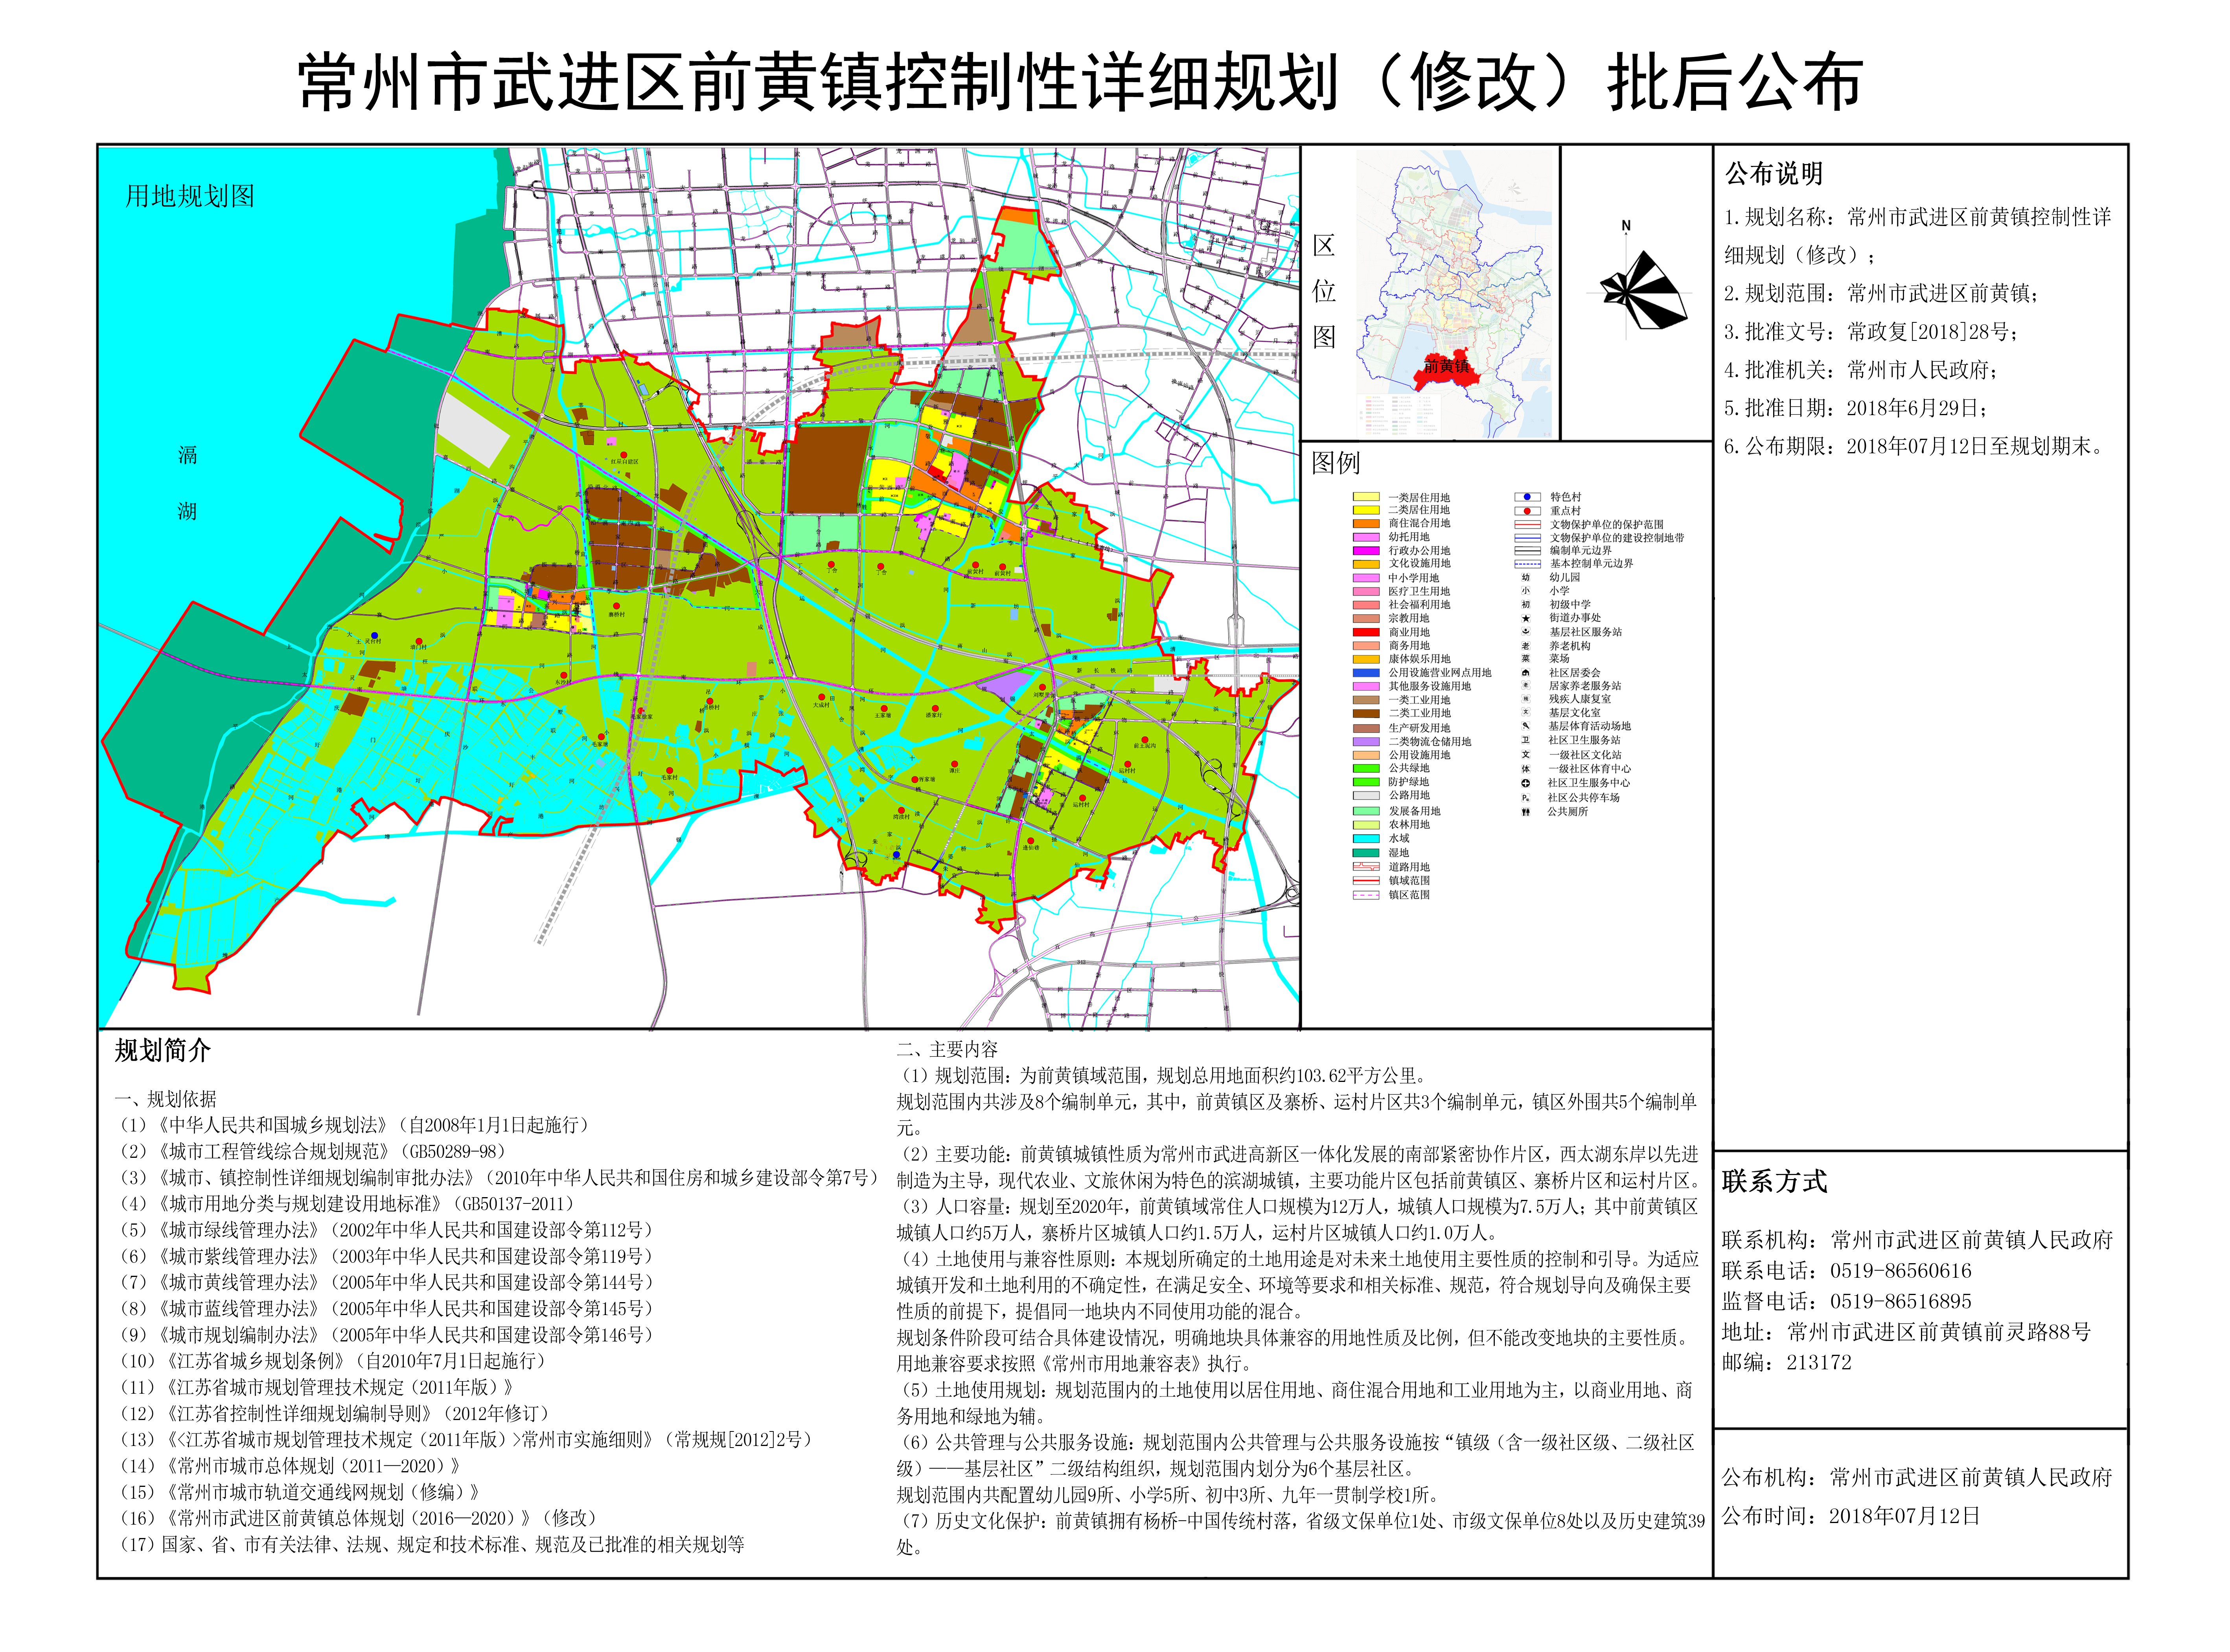Click the 图例 legend heading
This screenshot has width=2230, height=1652.
pyautogui.click(x=1336, y=463)
